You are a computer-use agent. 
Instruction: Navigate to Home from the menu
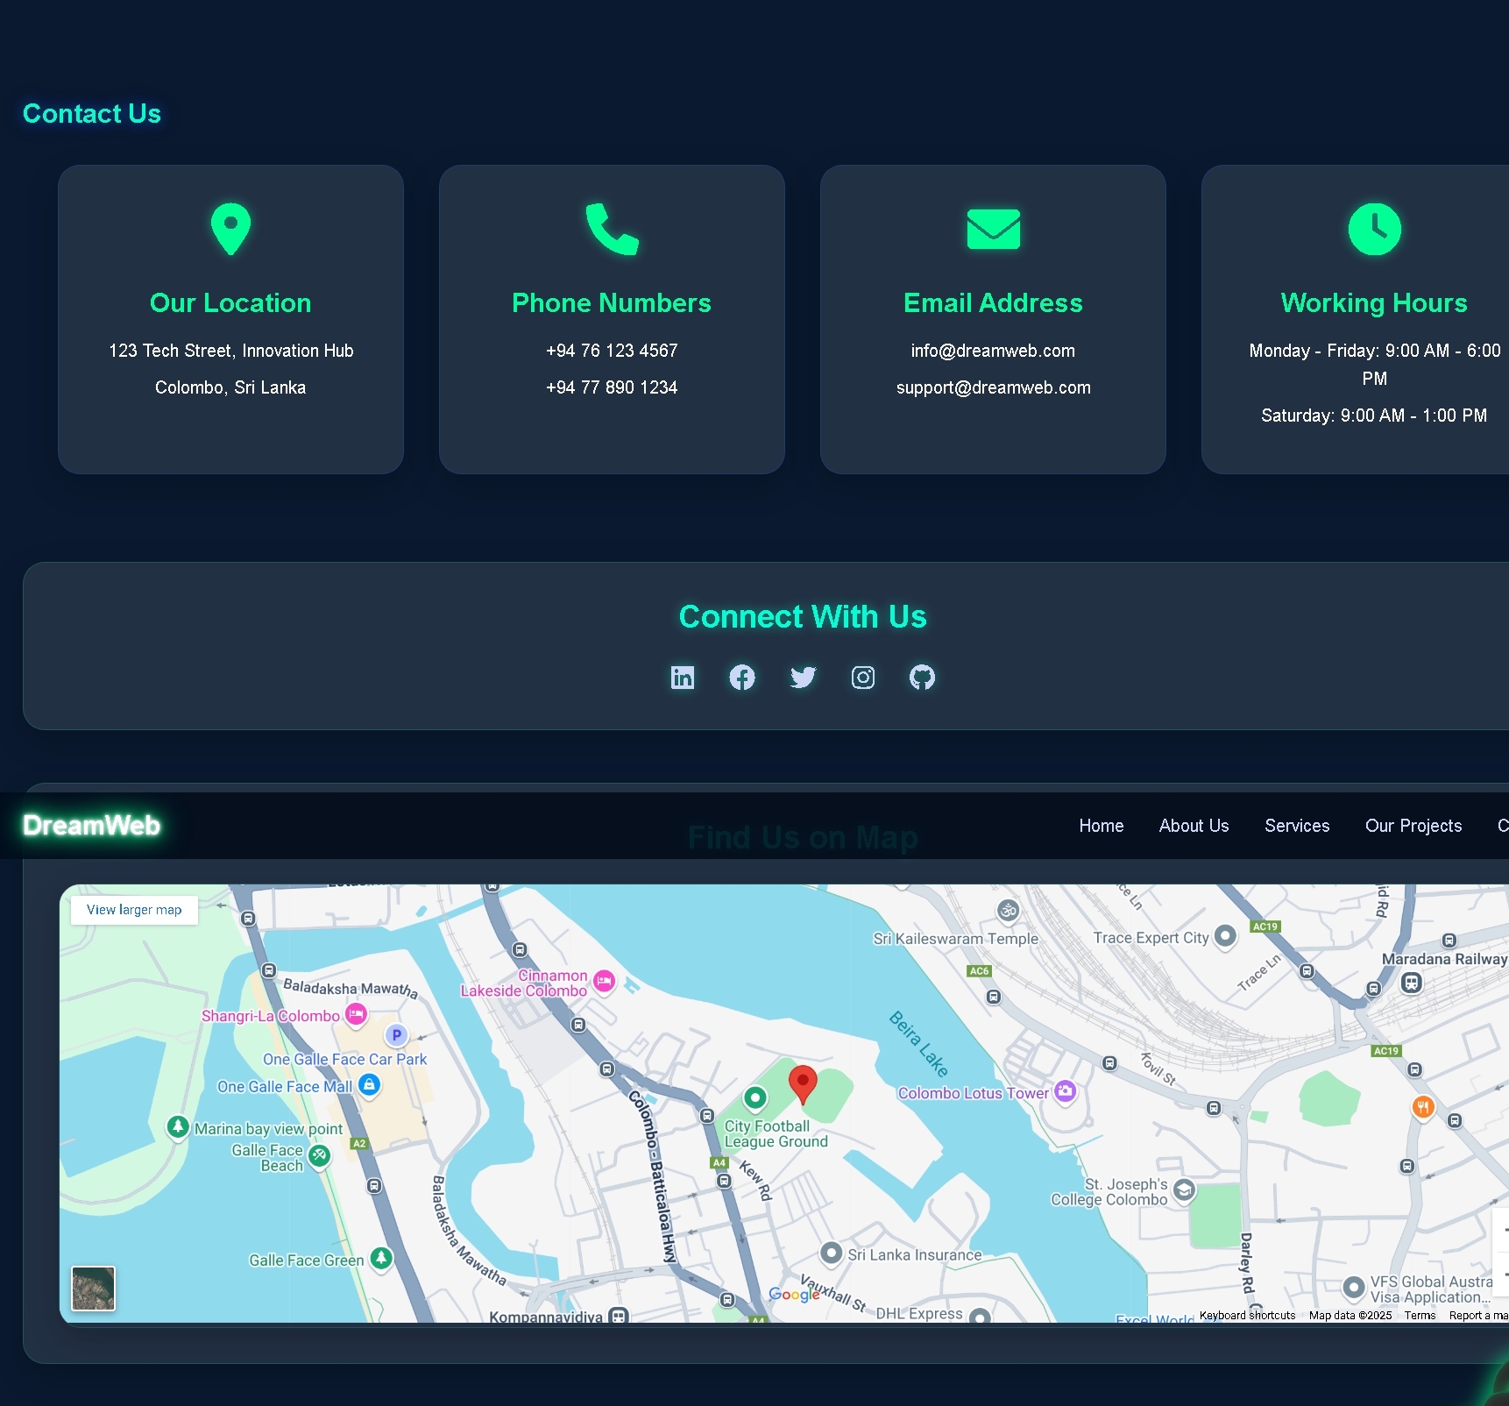click(1101, 825)
